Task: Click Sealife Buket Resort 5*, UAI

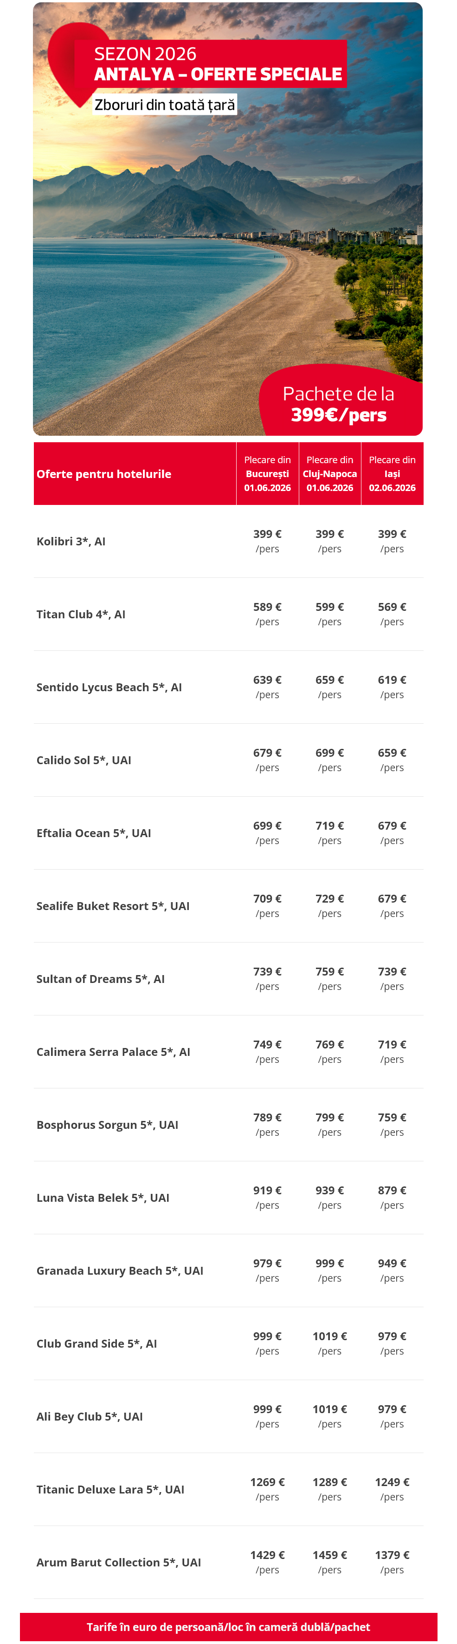Action: tap(113, 905)
